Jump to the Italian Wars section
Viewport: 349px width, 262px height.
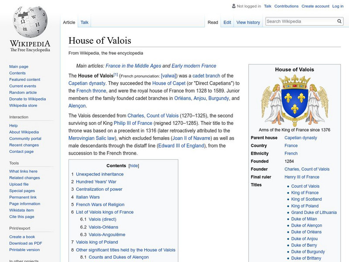[88, 197]
